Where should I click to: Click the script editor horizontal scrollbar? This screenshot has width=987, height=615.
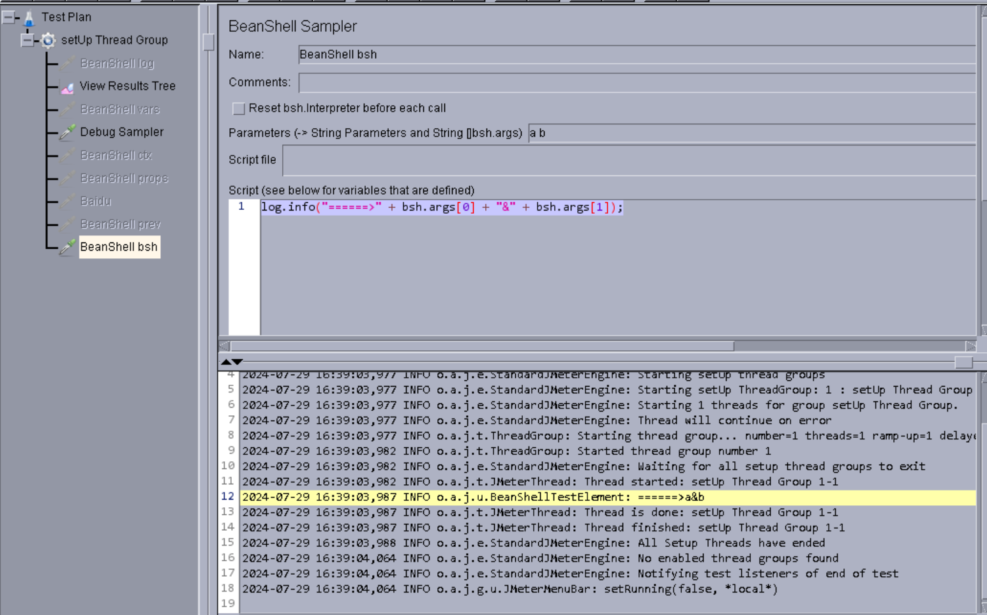pyautogui.click(x=482, y=346)
